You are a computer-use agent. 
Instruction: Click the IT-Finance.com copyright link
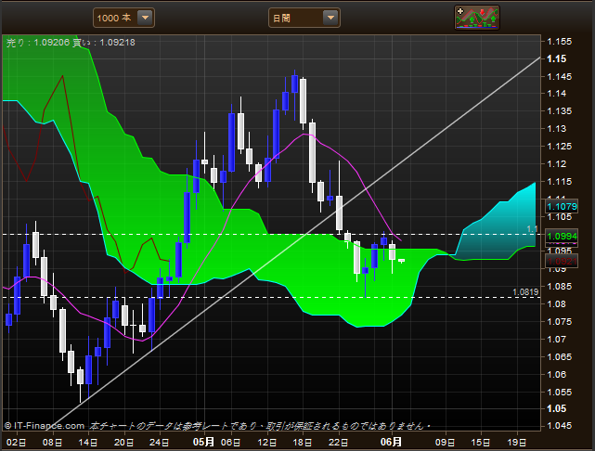click(x=45, y=426)
